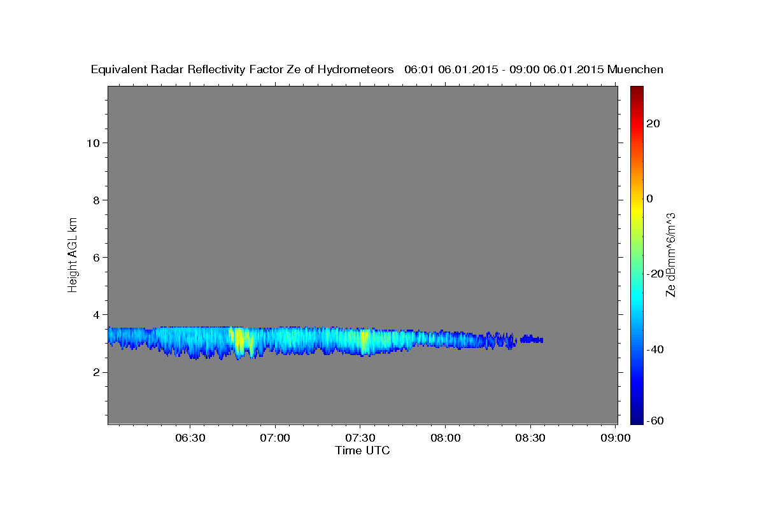Click the plot title 'Equivalent Radar Reflectivity Factor Ze of Hydrometeors'

tap(242, 69)
